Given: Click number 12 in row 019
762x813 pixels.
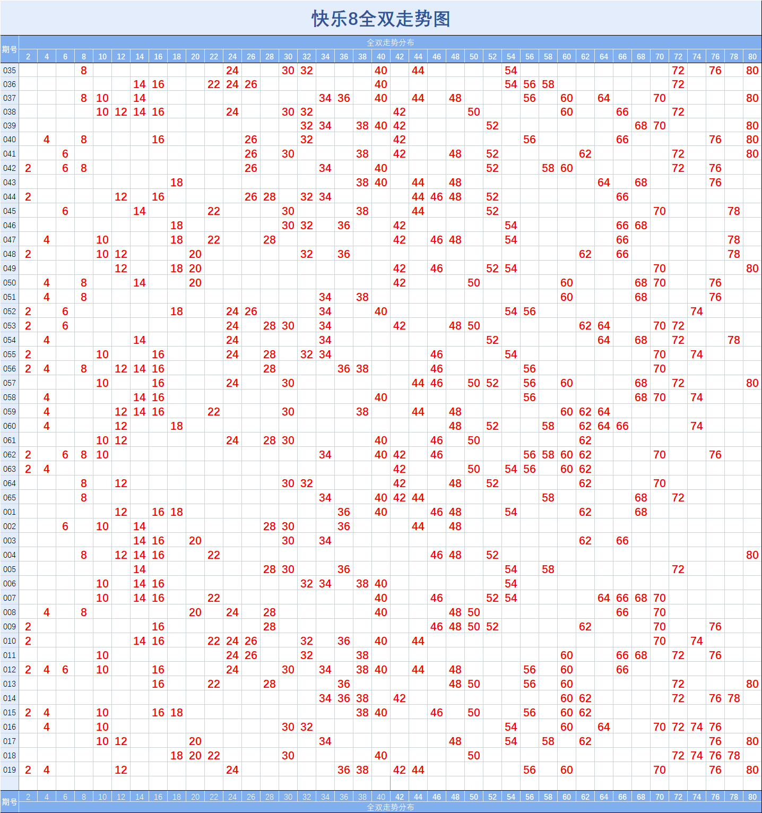Looking at the screenshot, I should click(121, 769).
